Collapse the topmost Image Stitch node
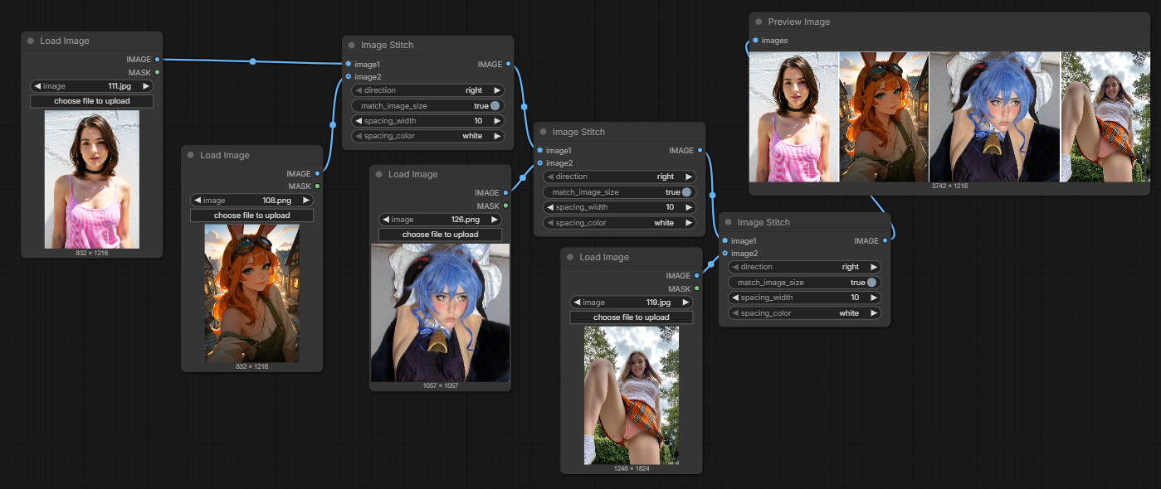Screen dimensions: 1161x489 (x=352, y=46)
